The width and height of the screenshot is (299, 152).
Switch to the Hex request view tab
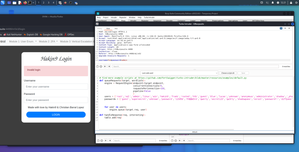pyautogui.click(x=116, y=28)
